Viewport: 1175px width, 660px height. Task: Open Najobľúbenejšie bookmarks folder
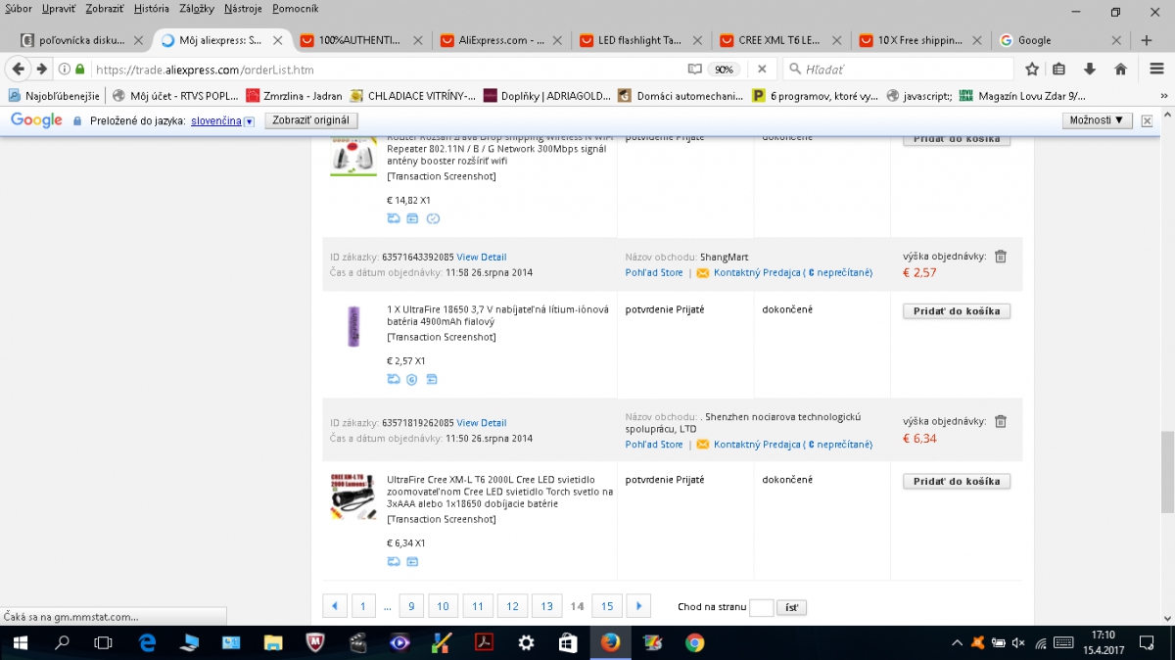coord(54,96)
